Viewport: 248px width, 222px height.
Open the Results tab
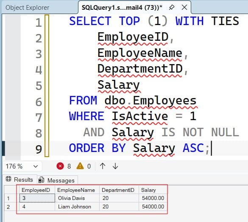[x=20, y=180]
